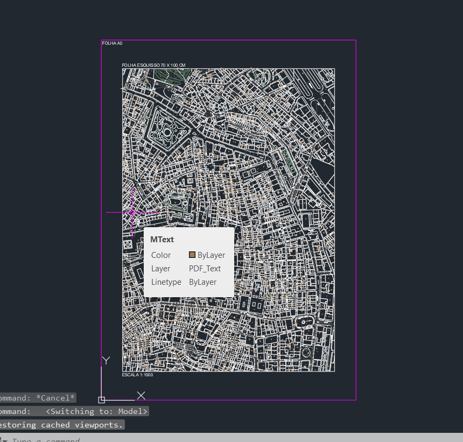The height and width of the screenshot is (442, 463).
Task: Click the UCS origin square marker
Action: [102, 399]
